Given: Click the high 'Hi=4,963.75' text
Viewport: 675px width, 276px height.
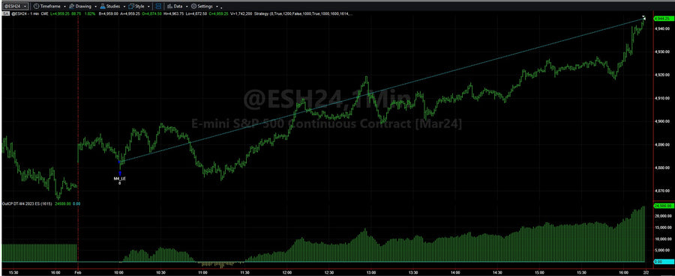Looking at the screenshot, I should click(x=173, y=13).
